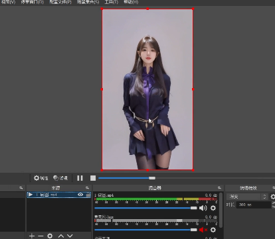
Task: Remove selected source with minus icon
Action: (x=41, y=236)
